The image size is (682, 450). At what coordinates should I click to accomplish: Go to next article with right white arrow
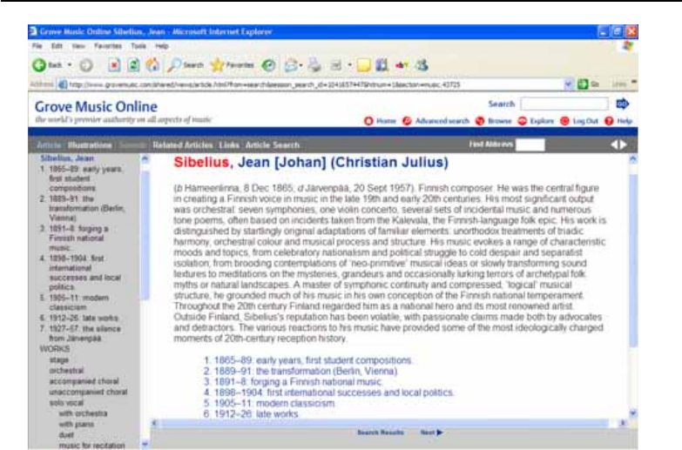click(x=624, y=144)
